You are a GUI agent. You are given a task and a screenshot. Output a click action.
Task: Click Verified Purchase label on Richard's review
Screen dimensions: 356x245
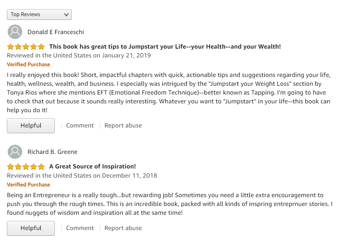(x=28, y=185)
